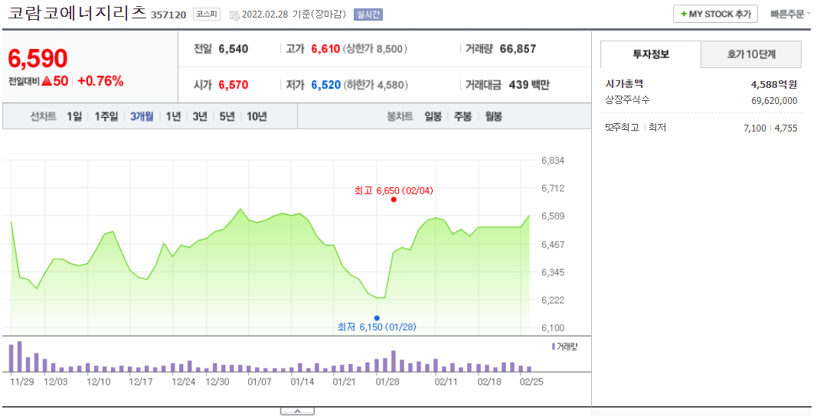Select the 1일 line chart period
This screenshot has width=817, height=416.
coord(74,116)
